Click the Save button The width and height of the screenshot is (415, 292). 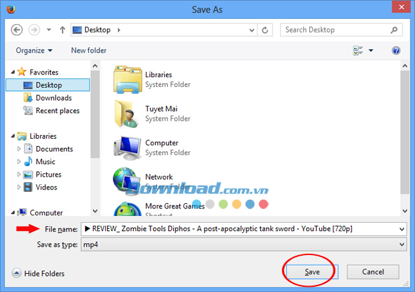point(312,272)
